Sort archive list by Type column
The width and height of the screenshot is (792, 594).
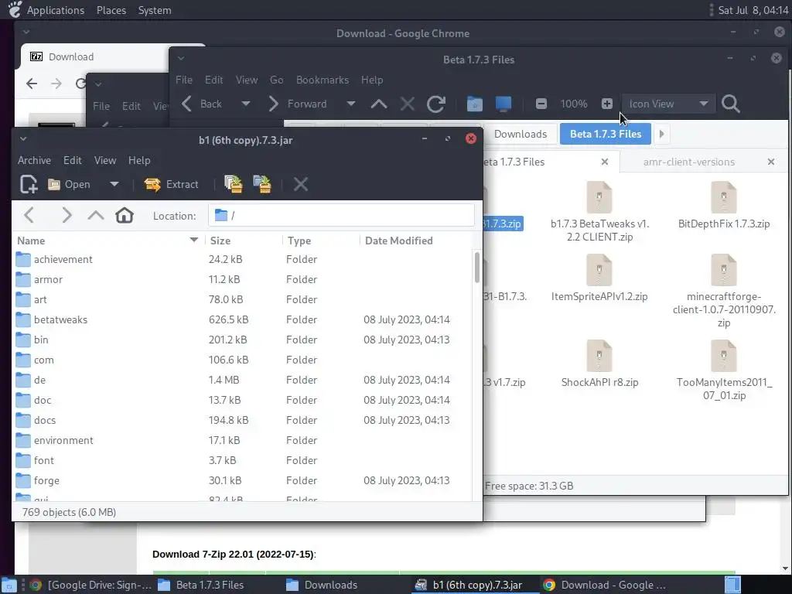tap(321, 241)
